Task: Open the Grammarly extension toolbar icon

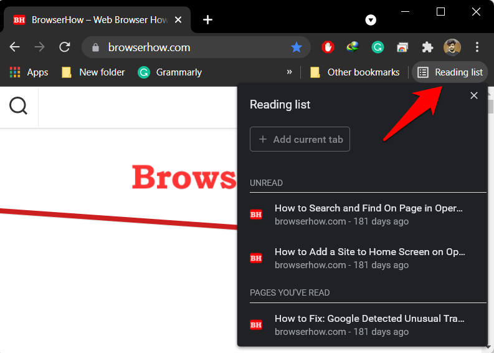Action: pos(378,47)
